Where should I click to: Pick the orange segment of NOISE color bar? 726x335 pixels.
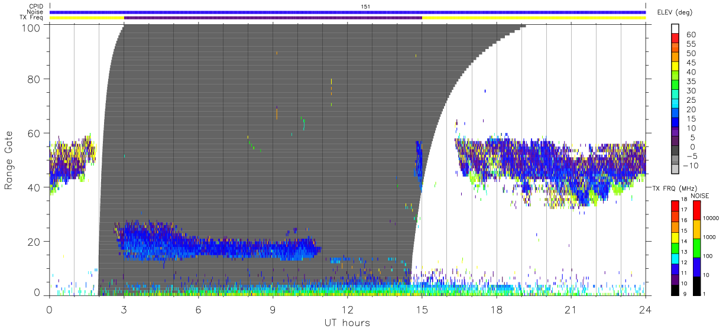point(696,229)
